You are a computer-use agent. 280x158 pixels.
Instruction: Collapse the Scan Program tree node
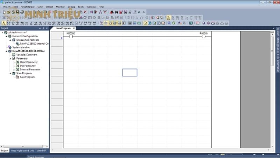tap(10, 73)
